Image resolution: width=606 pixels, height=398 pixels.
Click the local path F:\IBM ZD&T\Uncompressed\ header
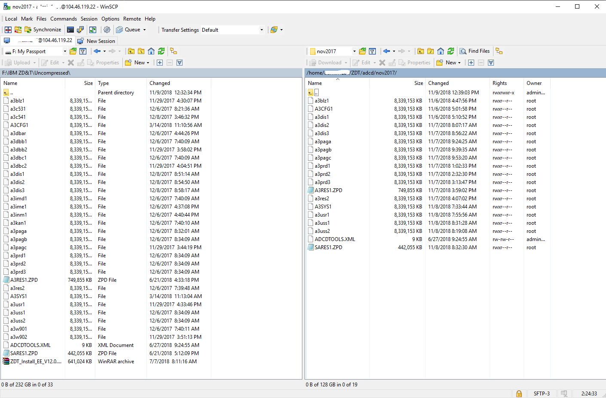pyautogui.click(x=151, y=73)
